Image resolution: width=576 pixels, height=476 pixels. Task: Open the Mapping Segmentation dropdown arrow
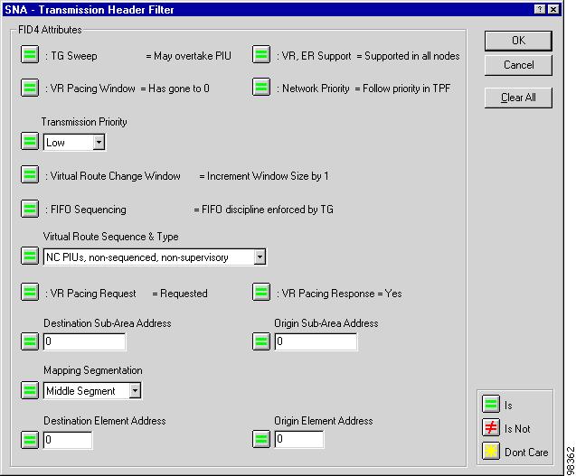[x=135, y=391]
